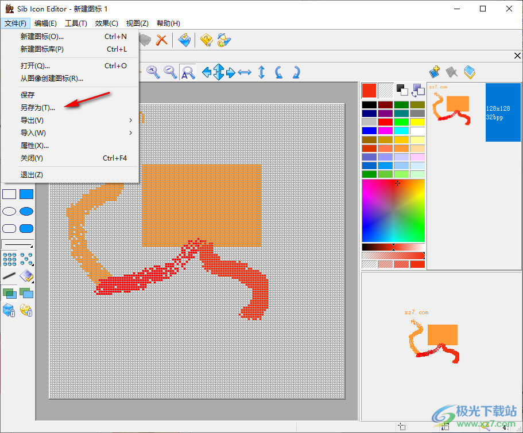Click the brightness gradient slider bar
523x433 pixels.
coord(393,247)
